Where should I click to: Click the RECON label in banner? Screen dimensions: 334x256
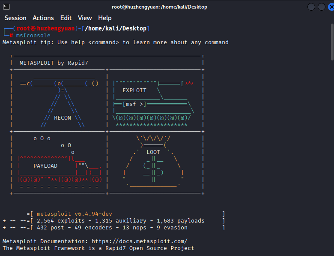(x=63, y=118)
